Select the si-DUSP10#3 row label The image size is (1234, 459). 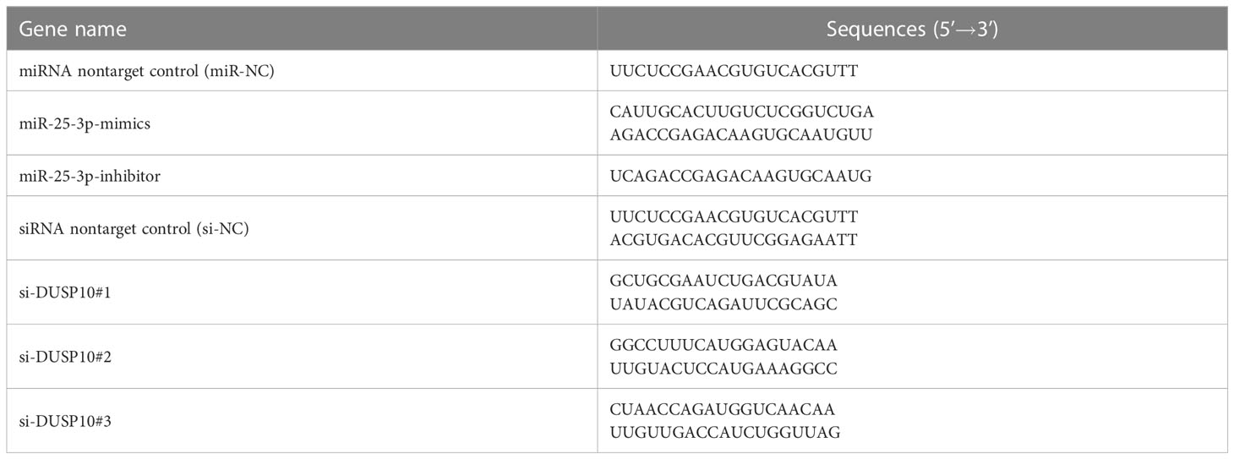point(60,421)
